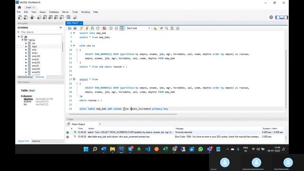Select output row 71 alter table error
Screen dimensions: 304x171
(175, 137)
